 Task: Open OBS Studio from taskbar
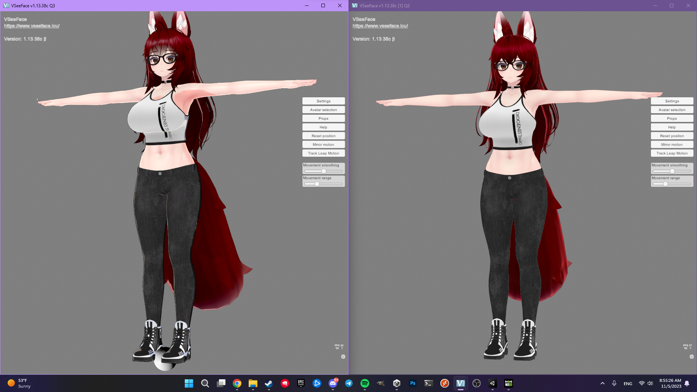pyautogui.click(x=477, y=383)
